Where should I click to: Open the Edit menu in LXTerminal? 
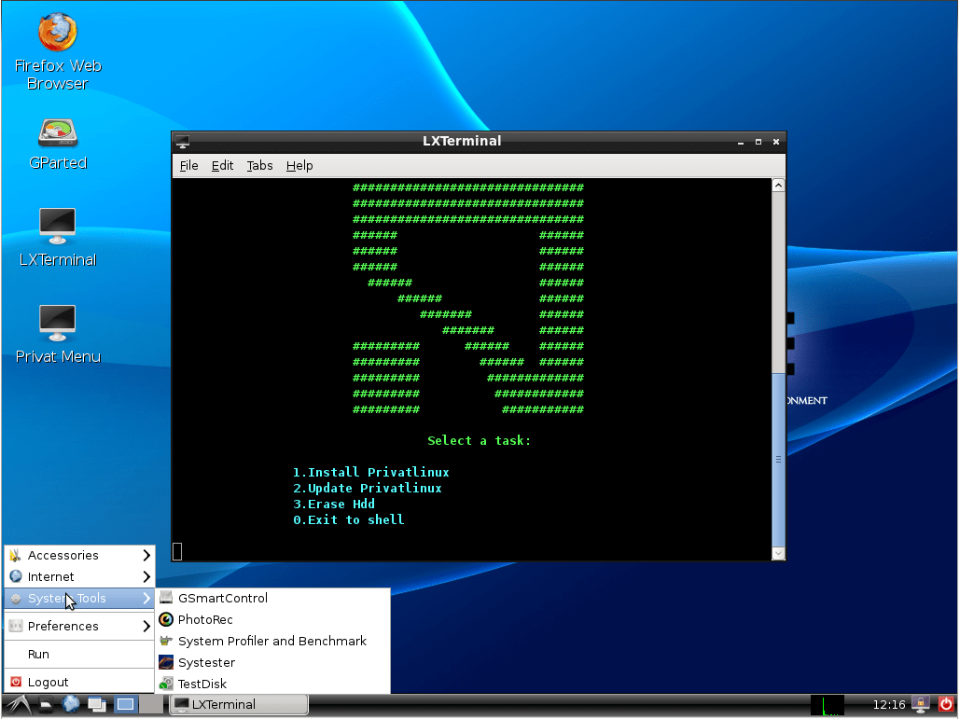pos(222,166)
